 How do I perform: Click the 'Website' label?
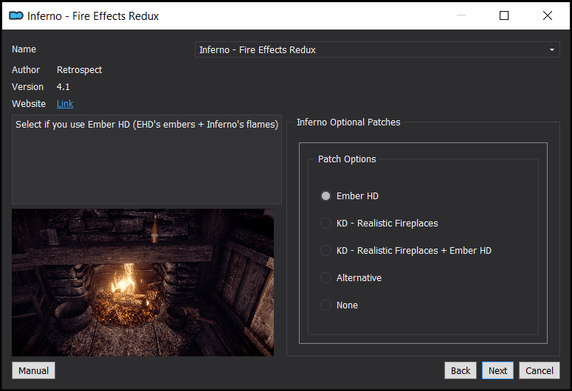click(29, 103)
